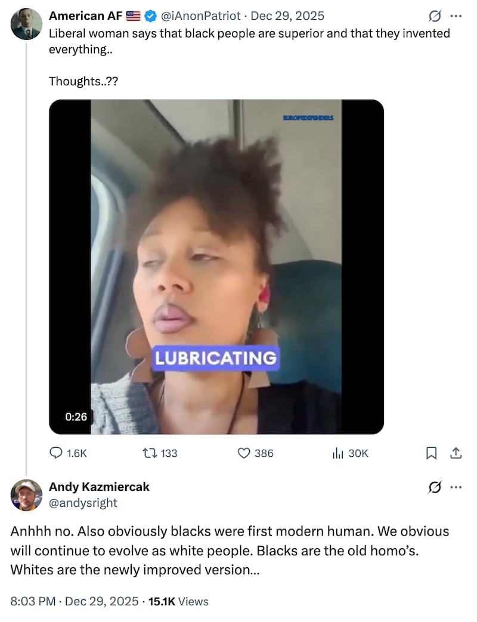Screen dimensions: 477x622
Task: Expand the 1.6K replies counter
Action: [75, 453]
